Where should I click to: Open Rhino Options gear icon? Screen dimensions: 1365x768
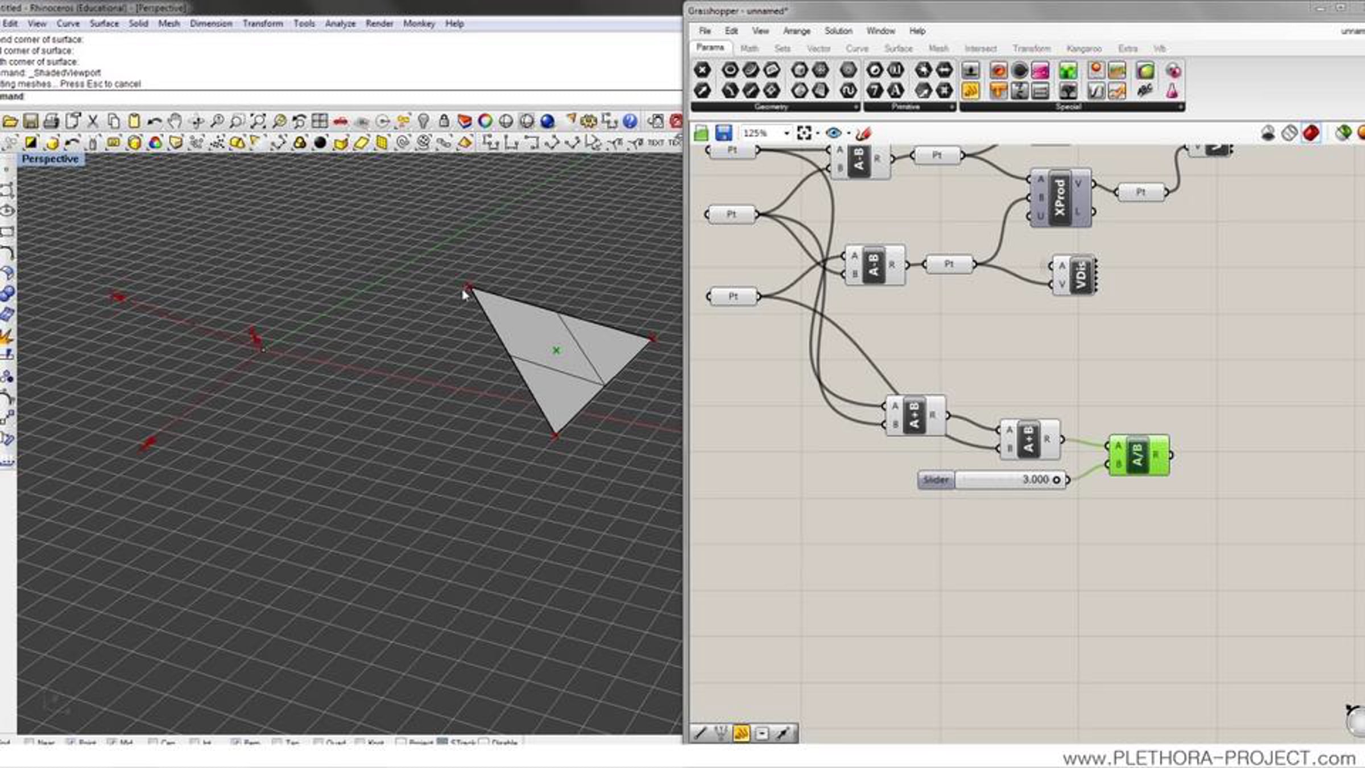589,121
